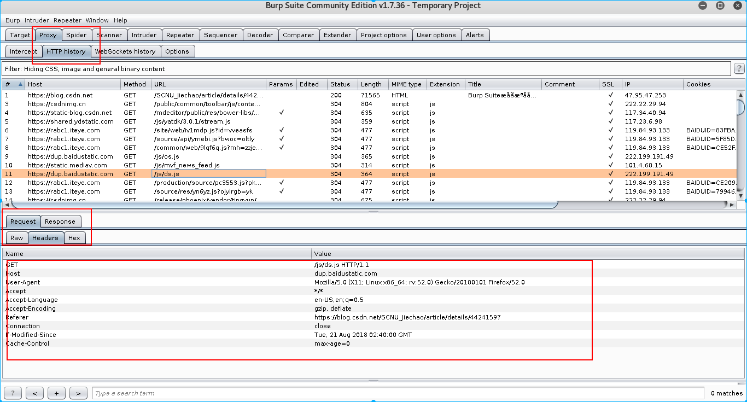Select the https://static-blog.csdn.net row

(369, 113)
